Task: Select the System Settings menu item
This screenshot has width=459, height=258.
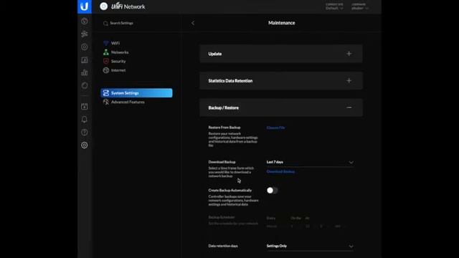Action: point(136,93)
